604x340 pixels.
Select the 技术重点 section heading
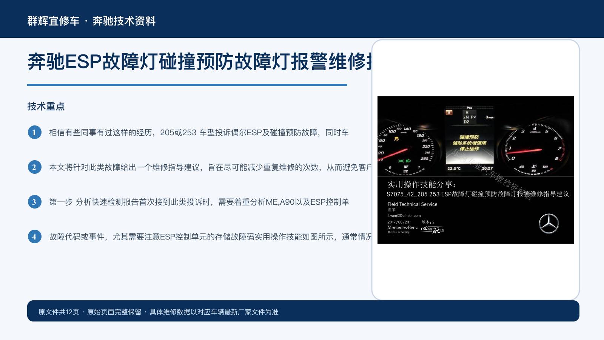pyautogui.click(x=46, y=106)
